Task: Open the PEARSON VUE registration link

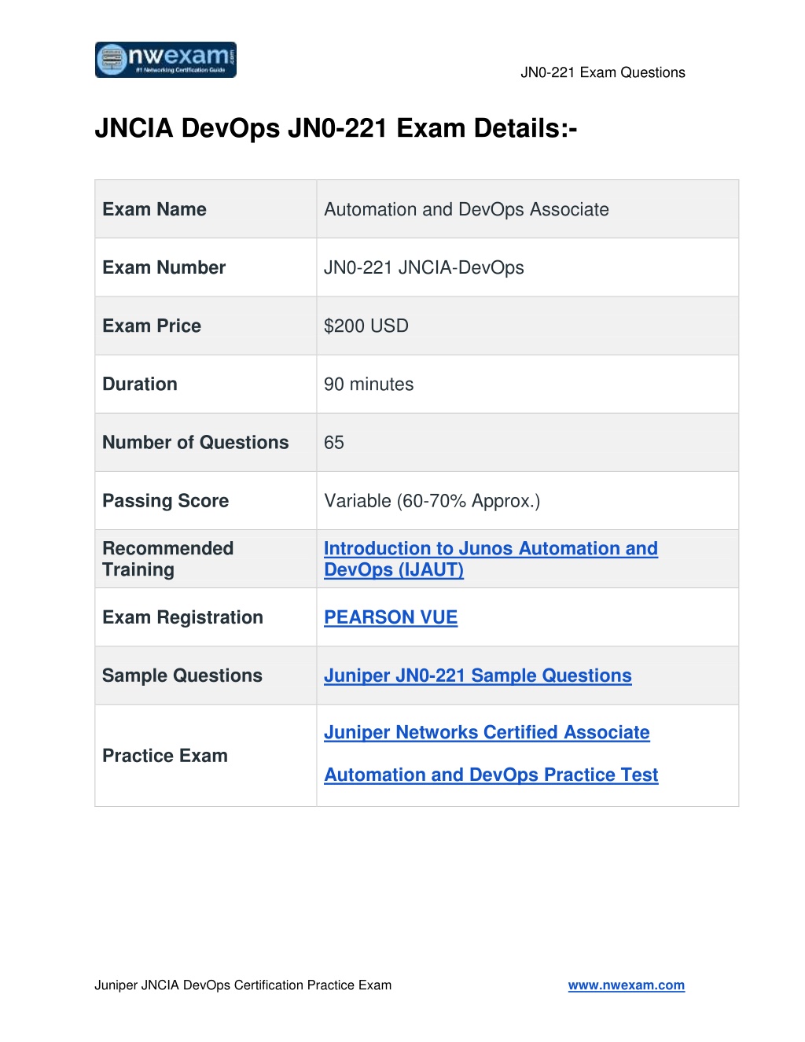Action: click(x=391, y=617)
